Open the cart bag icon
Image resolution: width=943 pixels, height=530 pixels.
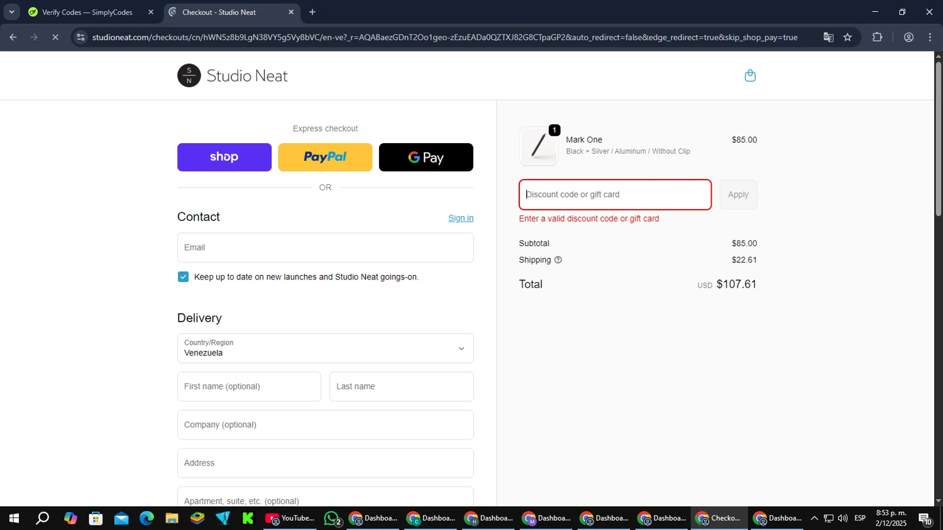750,76
